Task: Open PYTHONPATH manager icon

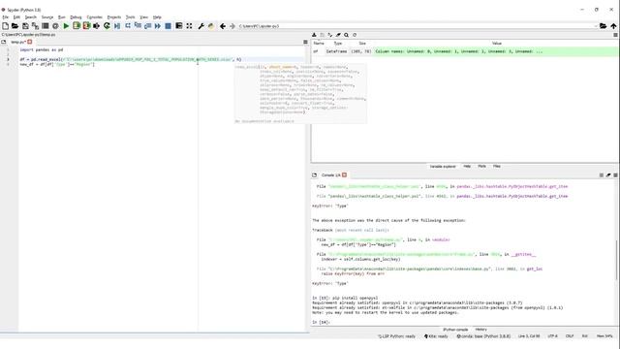Action: tap(211, 26)
